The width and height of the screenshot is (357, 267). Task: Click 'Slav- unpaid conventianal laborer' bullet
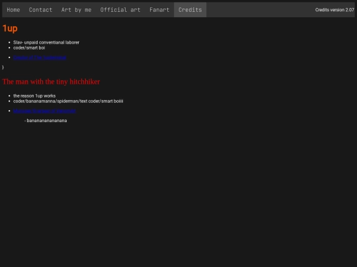click(46, 42)
